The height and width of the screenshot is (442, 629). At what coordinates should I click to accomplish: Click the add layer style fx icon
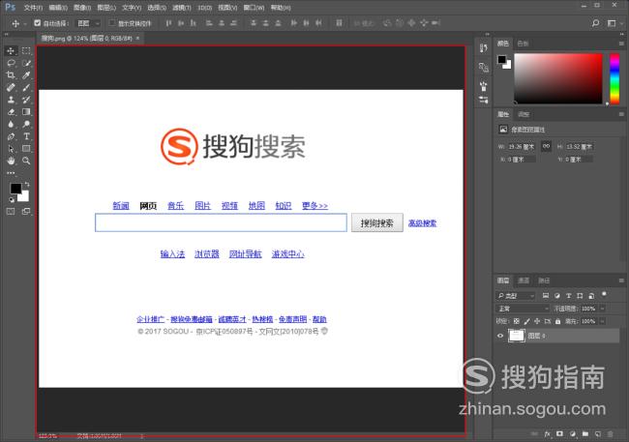[548, 434]
